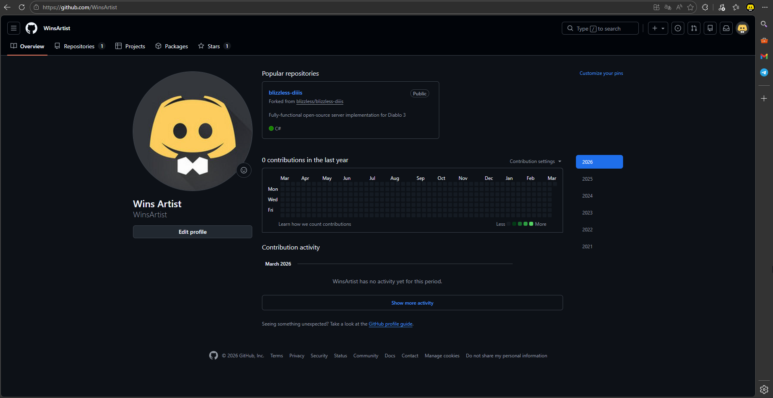Switch to the Overview tab
The width and height of the screenshot is (773, 398).
point(27,46)
